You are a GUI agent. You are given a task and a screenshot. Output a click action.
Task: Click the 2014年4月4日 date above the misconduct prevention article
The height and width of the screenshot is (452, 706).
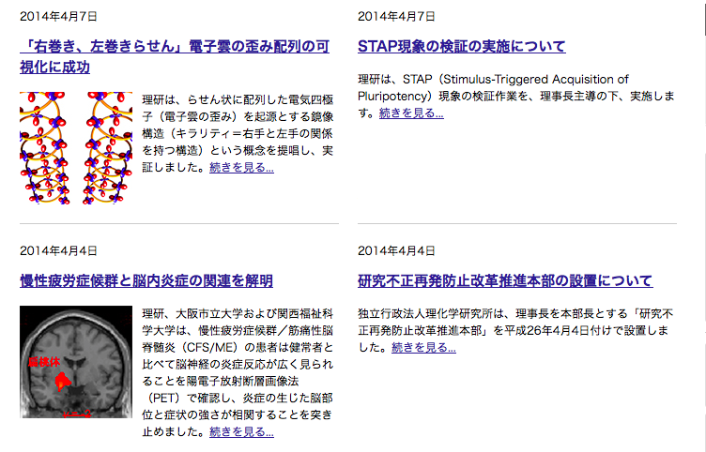pyautogui.click(x=396, y=251)
